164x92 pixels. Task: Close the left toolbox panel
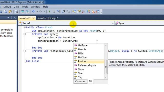click(15, 18)
